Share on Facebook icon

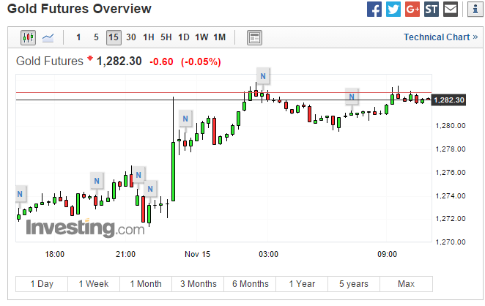click(x=374, y=10)
